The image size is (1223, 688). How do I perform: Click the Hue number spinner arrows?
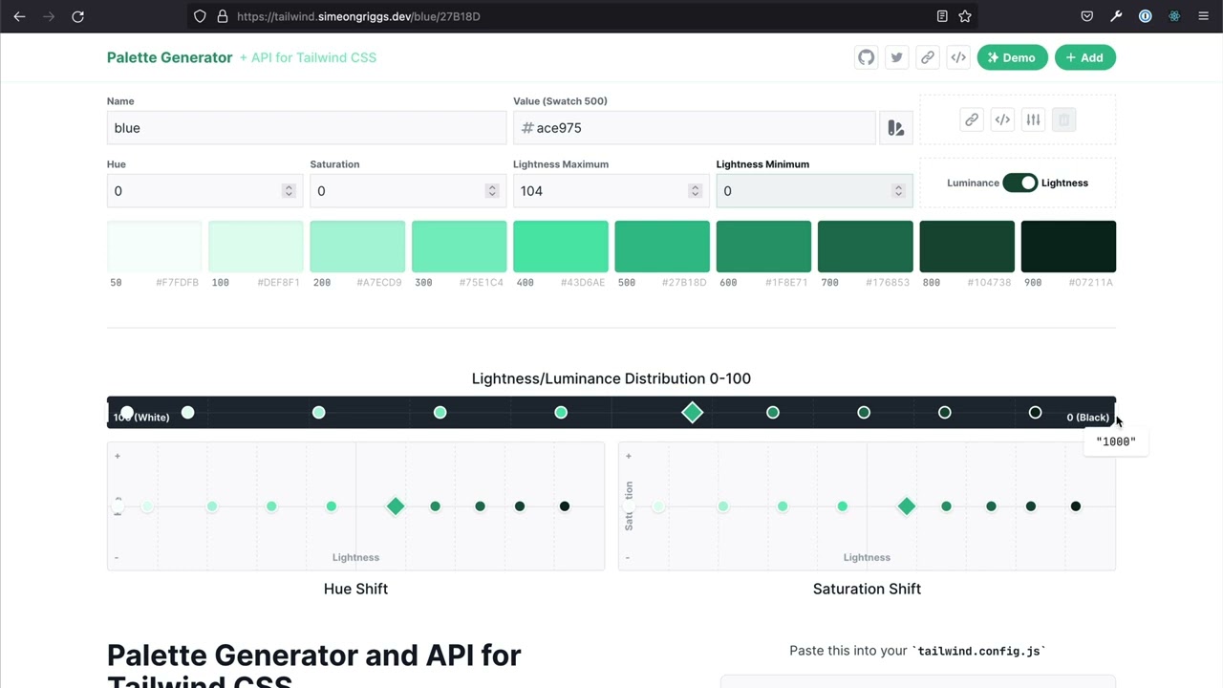click(289, 191)
